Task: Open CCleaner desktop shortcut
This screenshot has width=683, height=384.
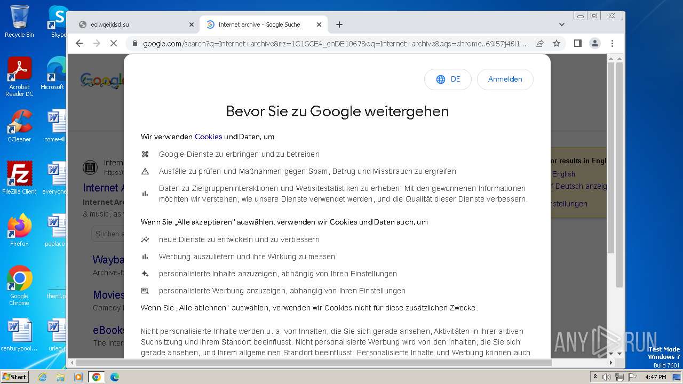Action: [19, 126]
